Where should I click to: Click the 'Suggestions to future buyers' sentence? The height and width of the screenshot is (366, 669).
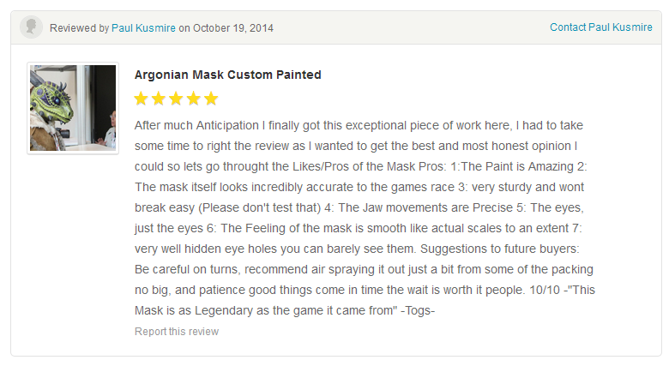pos(500,249)
